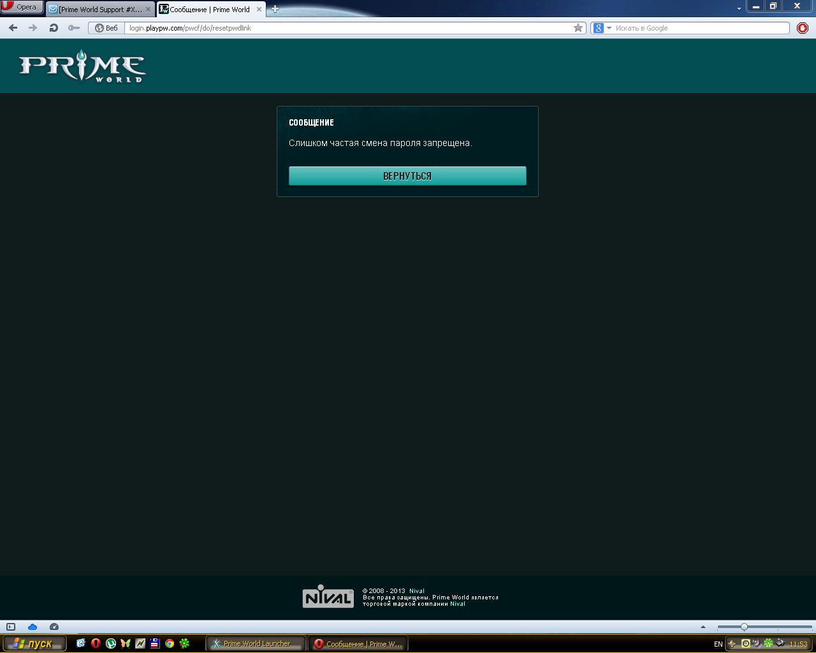The height and width of the screenshot is (653, 816).
Task: Click the gold diamond tray icon
Action: [x=732, y=644]
